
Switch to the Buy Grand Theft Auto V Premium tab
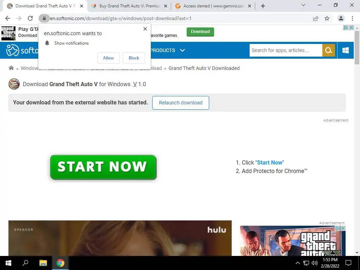pyautogui.click(x=129, y=6)
